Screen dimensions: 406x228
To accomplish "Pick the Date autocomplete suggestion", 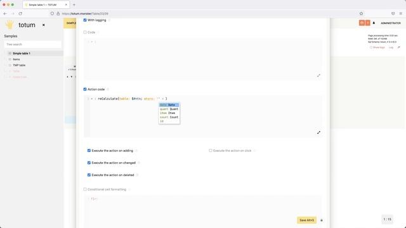I will (x=169, y=105).
